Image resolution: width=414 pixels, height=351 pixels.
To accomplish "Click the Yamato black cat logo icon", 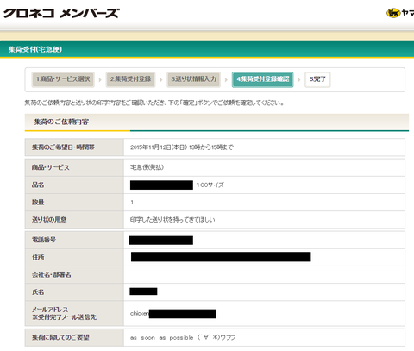I will click(393, 13).
